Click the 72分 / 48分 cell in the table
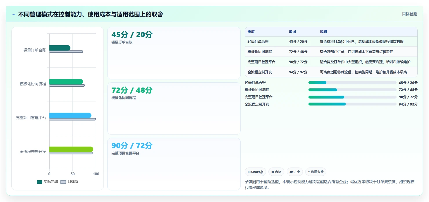This screenshot has width=429, height=202. pos(298,52)
